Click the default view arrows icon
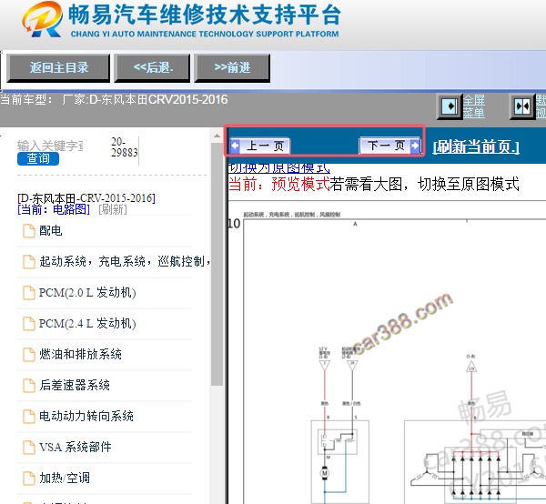This screenshot has height=504, width=546. click(x=522, y=106)
